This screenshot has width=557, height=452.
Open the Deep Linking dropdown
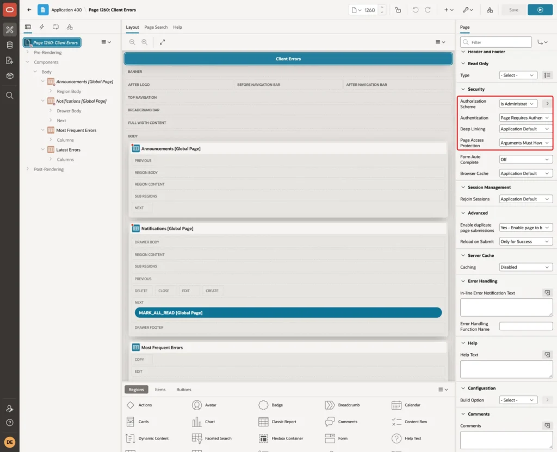tap(526, 129)
